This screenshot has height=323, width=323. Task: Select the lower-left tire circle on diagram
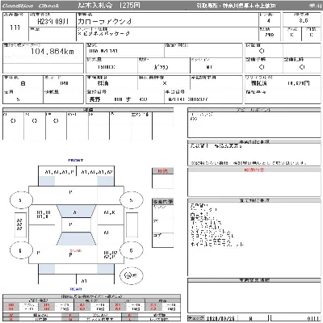[x=21, y=250]
